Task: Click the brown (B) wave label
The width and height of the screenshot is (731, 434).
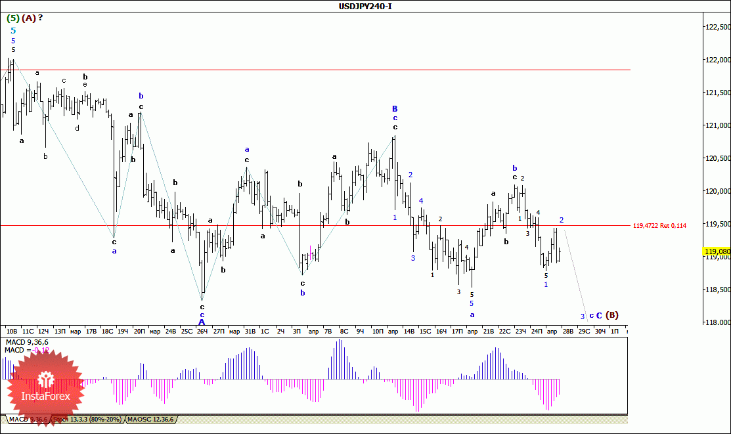Action: coord(612,315)
